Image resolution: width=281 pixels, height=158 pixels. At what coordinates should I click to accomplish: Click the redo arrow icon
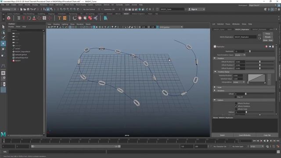point(35,9)
